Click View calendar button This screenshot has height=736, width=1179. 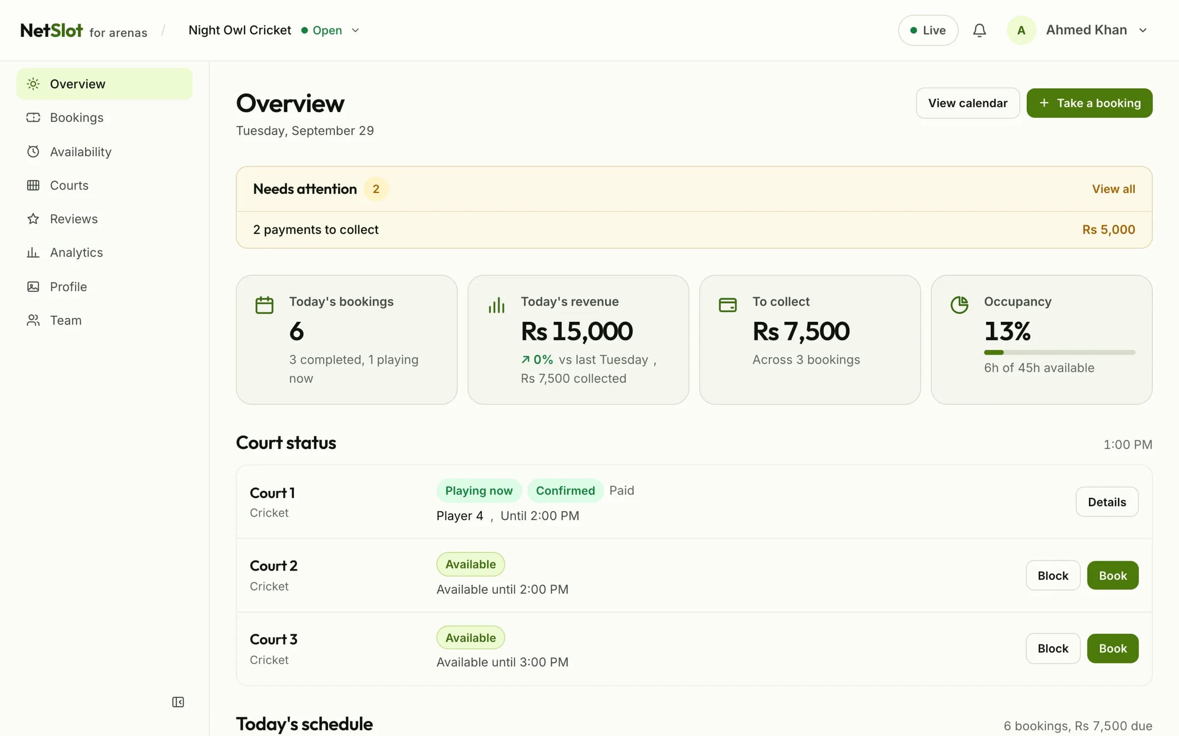967,103
